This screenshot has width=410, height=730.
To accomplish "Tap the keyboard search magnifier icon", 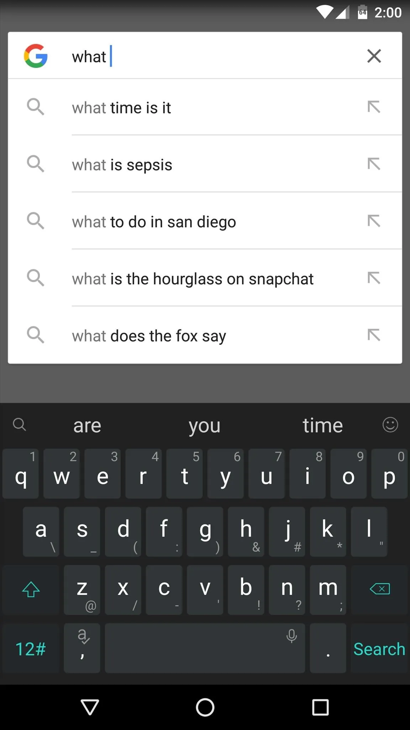I will (20, 425).
